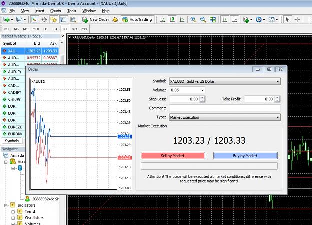This screenshot has height=225, width=312.
Task: Open the Strategy Tester magnifier icon
Action: 73,19
